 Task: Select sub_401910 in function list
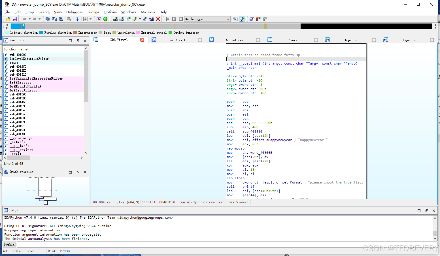click(43, 126)
